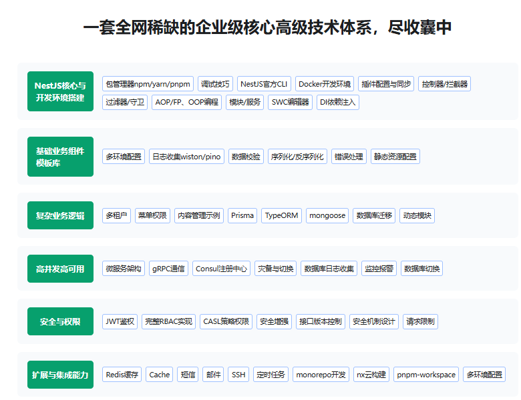The height and width of the screenshot is (400, 521).
Task: Select the '日志收集wiston/pino' tag
Action: (187, 157)
